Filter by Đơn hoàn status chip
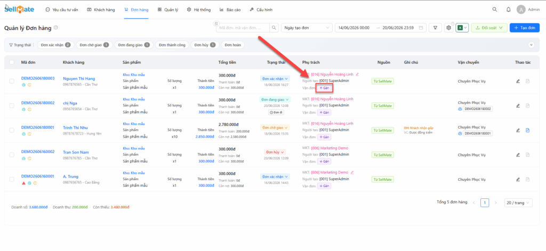This screenshot has width=546, height=251. point(232,45)
